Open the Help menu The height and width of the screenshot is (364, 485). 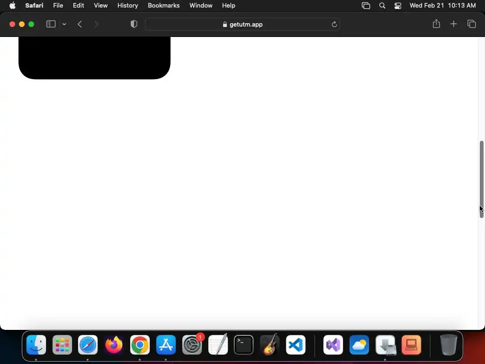[x=229, y=5]
